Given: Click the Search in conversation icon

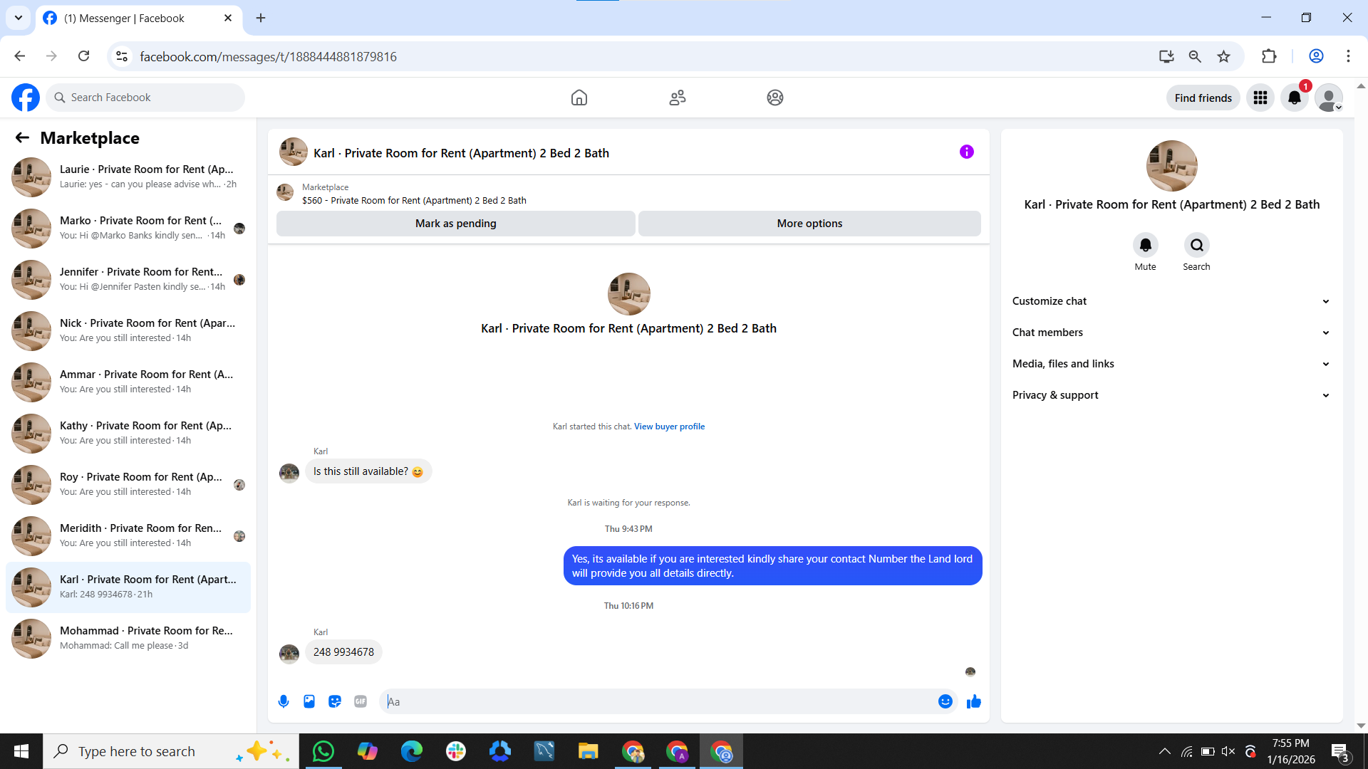Looking at the screenshot, I should 1196,246.
